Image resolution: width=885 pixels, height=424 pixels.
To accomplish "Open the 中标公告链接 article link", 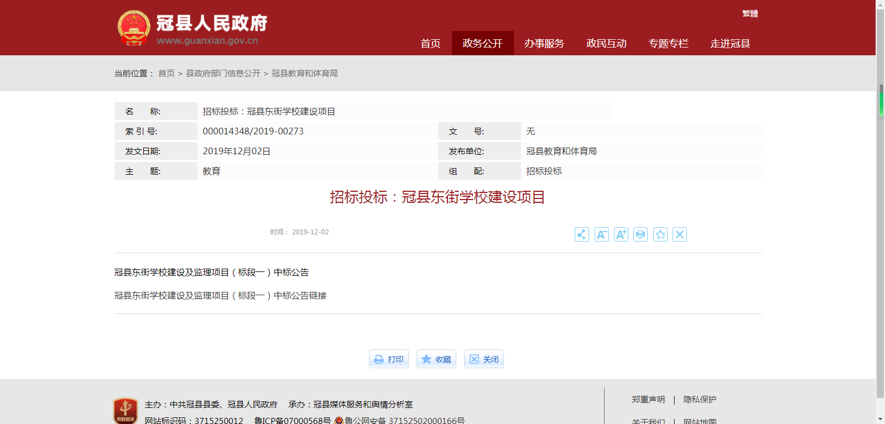I will tap(221, 295).
